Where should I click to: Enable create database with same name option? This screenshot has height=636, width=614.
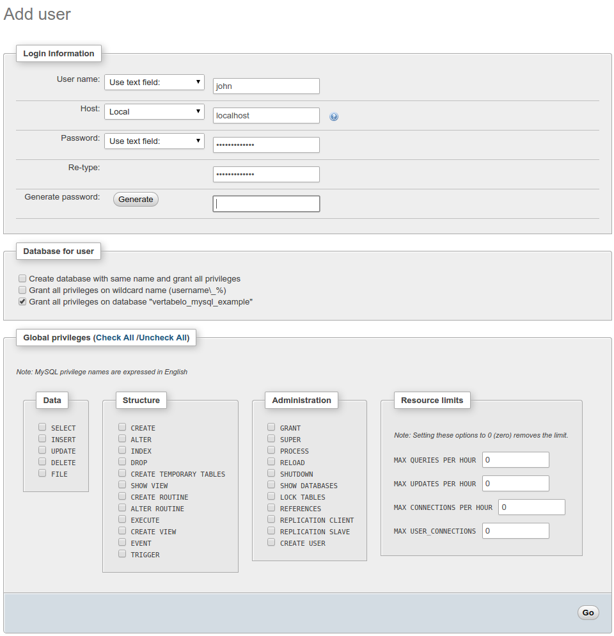click(22, 278)
